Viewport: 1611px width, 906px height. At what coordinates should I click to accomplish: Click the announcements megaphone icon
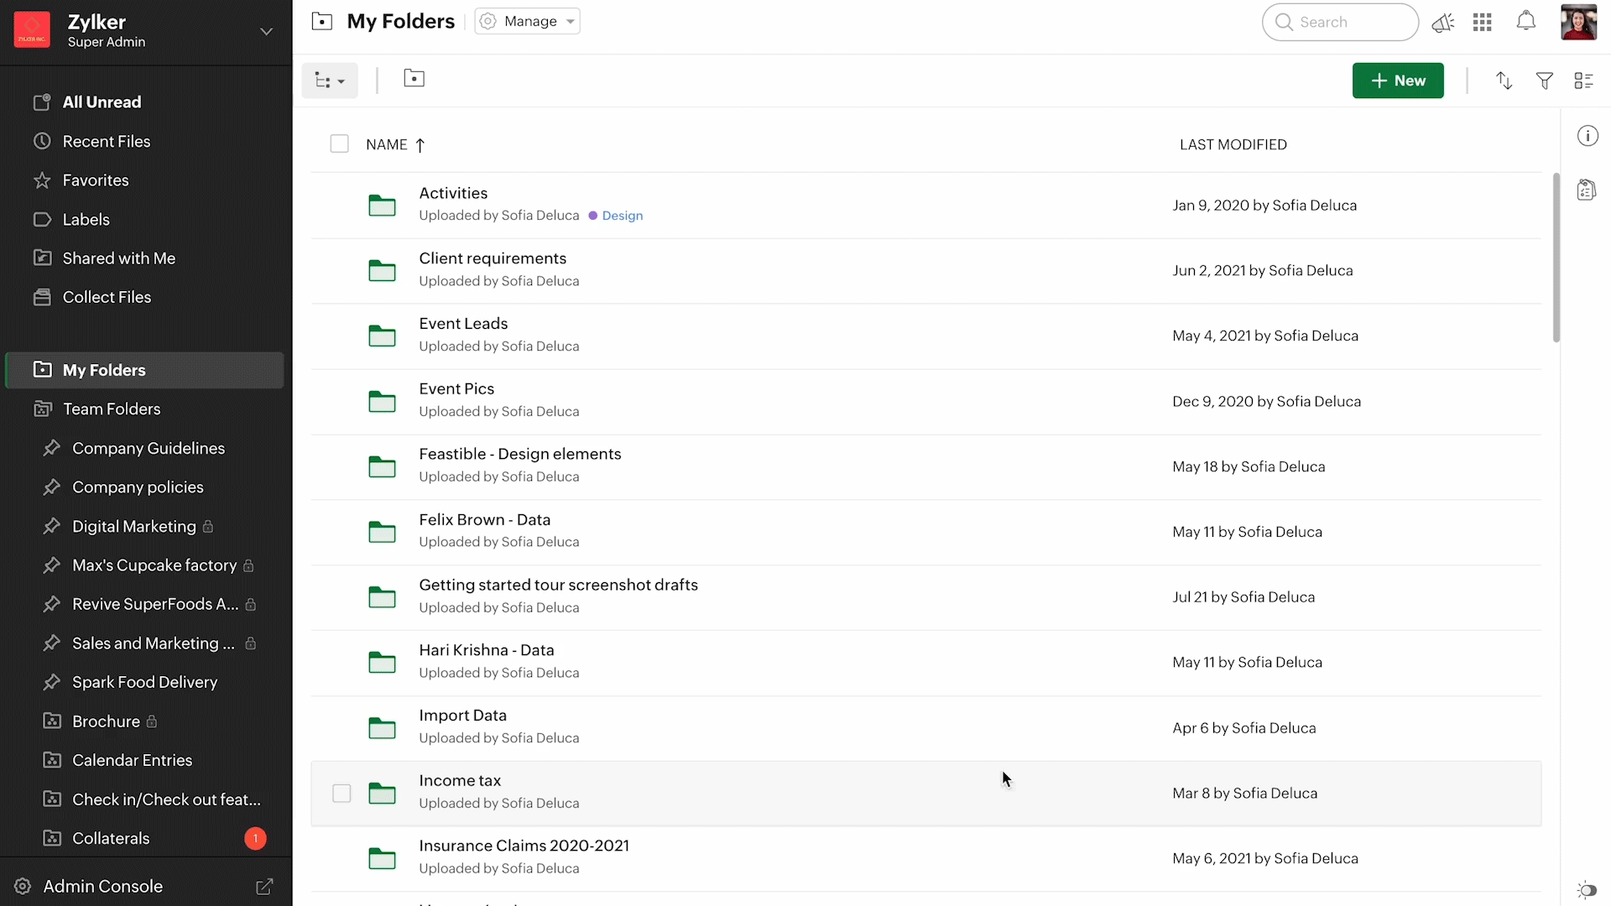pos(1442,23)
